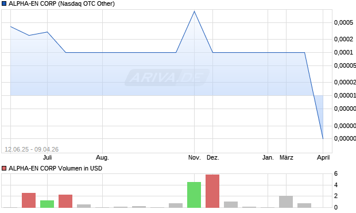
Task: Click the volume axis value 2
Action: click(x=336, y=196)
